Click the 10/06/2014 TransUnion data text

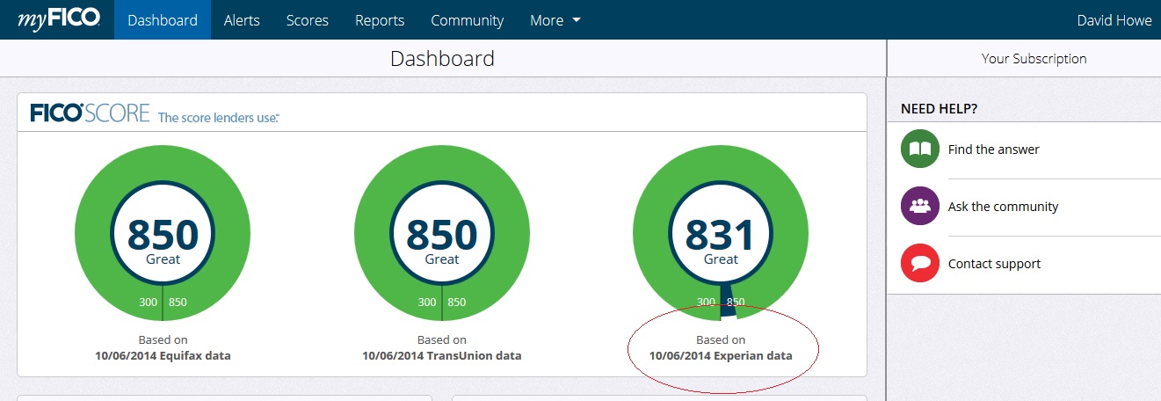(x=442, y=356)
